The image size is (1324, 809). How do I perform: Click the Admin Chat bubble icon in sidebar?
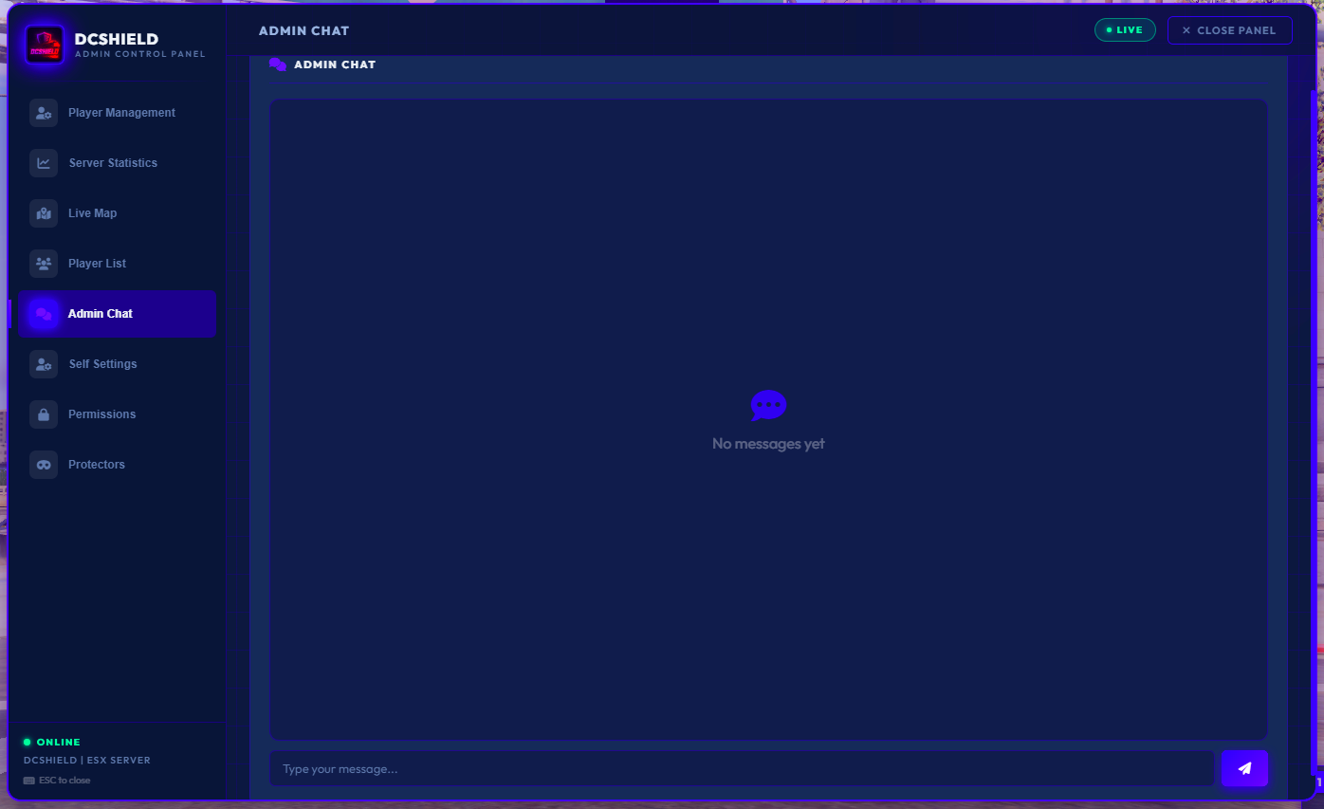pos(44,314)
